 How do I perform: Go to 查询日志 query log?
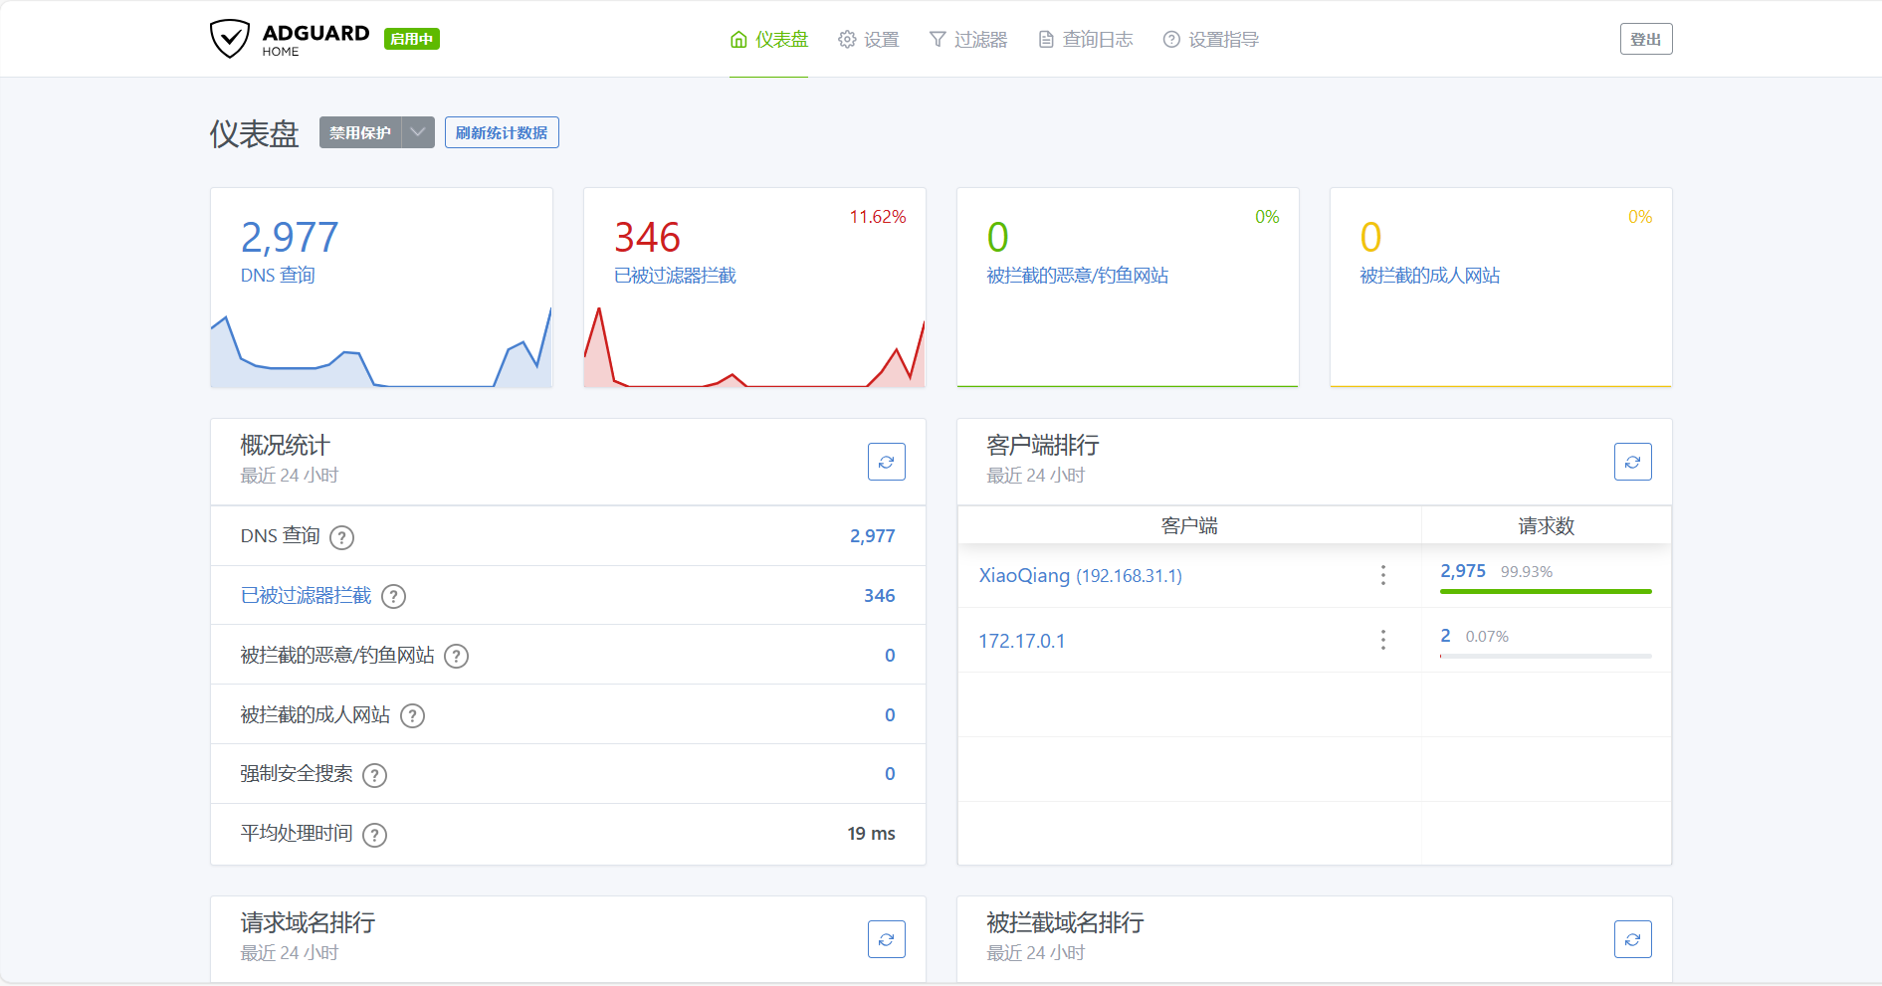[x=1086, y=40]
